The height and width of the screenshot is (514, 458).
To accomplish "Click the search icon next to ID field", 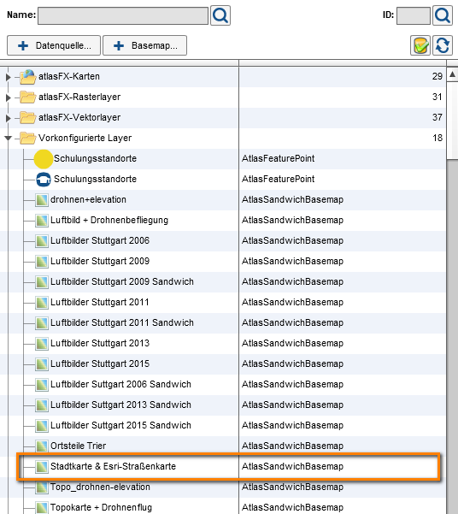I will 443,15.
